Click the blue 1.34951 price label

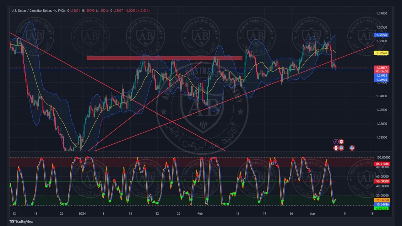pyautogui.click(x=382, y=75)
